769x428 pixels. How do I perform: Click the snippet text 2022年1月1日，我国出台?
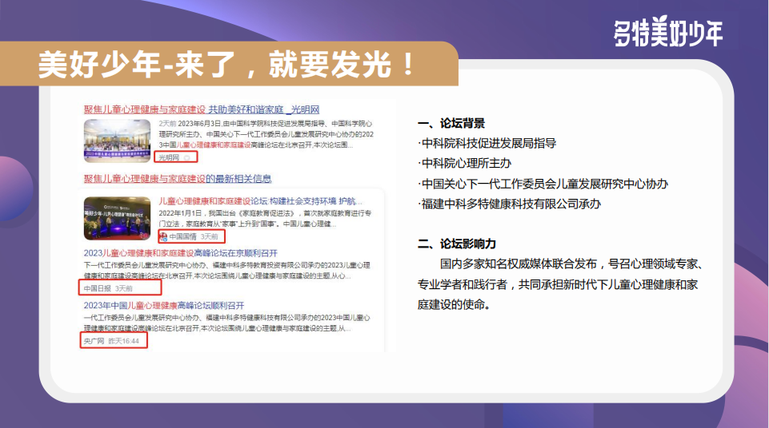pos(265,218)
